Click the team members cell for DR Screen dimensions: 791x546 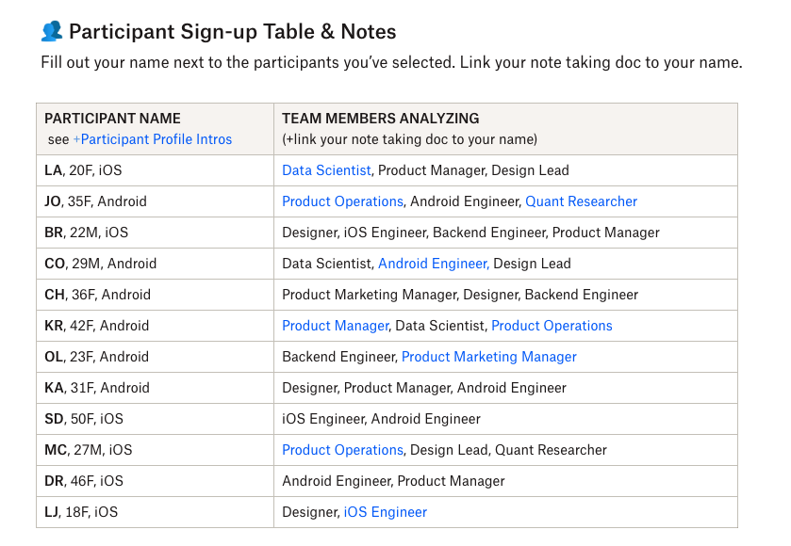tap(393, 481)
